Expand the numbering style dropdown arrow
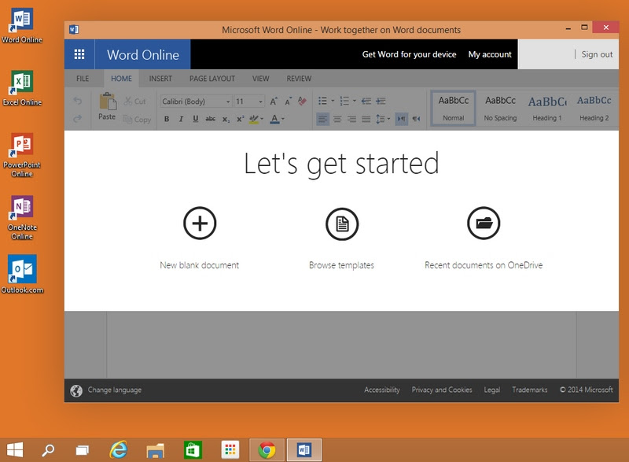 [355, 101]
